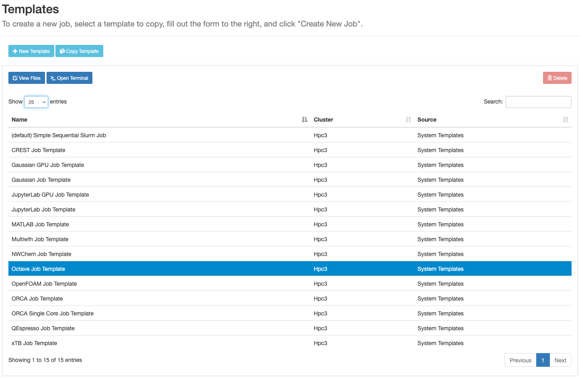This screenshot has width=580, height=378.
Task: Click the plus icon on New Template
Action: pyautogui.click(x=15, y=51)
